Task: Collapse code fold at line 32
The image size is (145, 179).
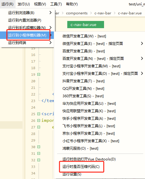Action: coord(39,160)
